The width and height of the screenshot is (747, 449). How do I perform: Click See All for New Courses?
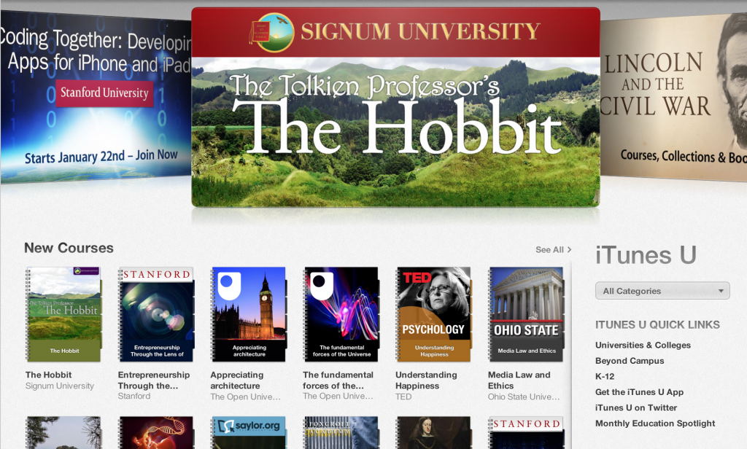[553, 249]
